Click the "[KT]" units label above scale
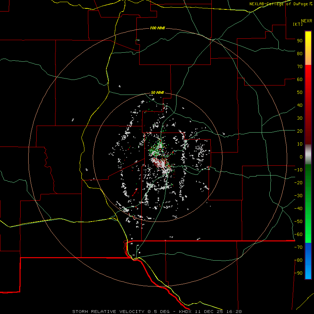 click(298, 24)
